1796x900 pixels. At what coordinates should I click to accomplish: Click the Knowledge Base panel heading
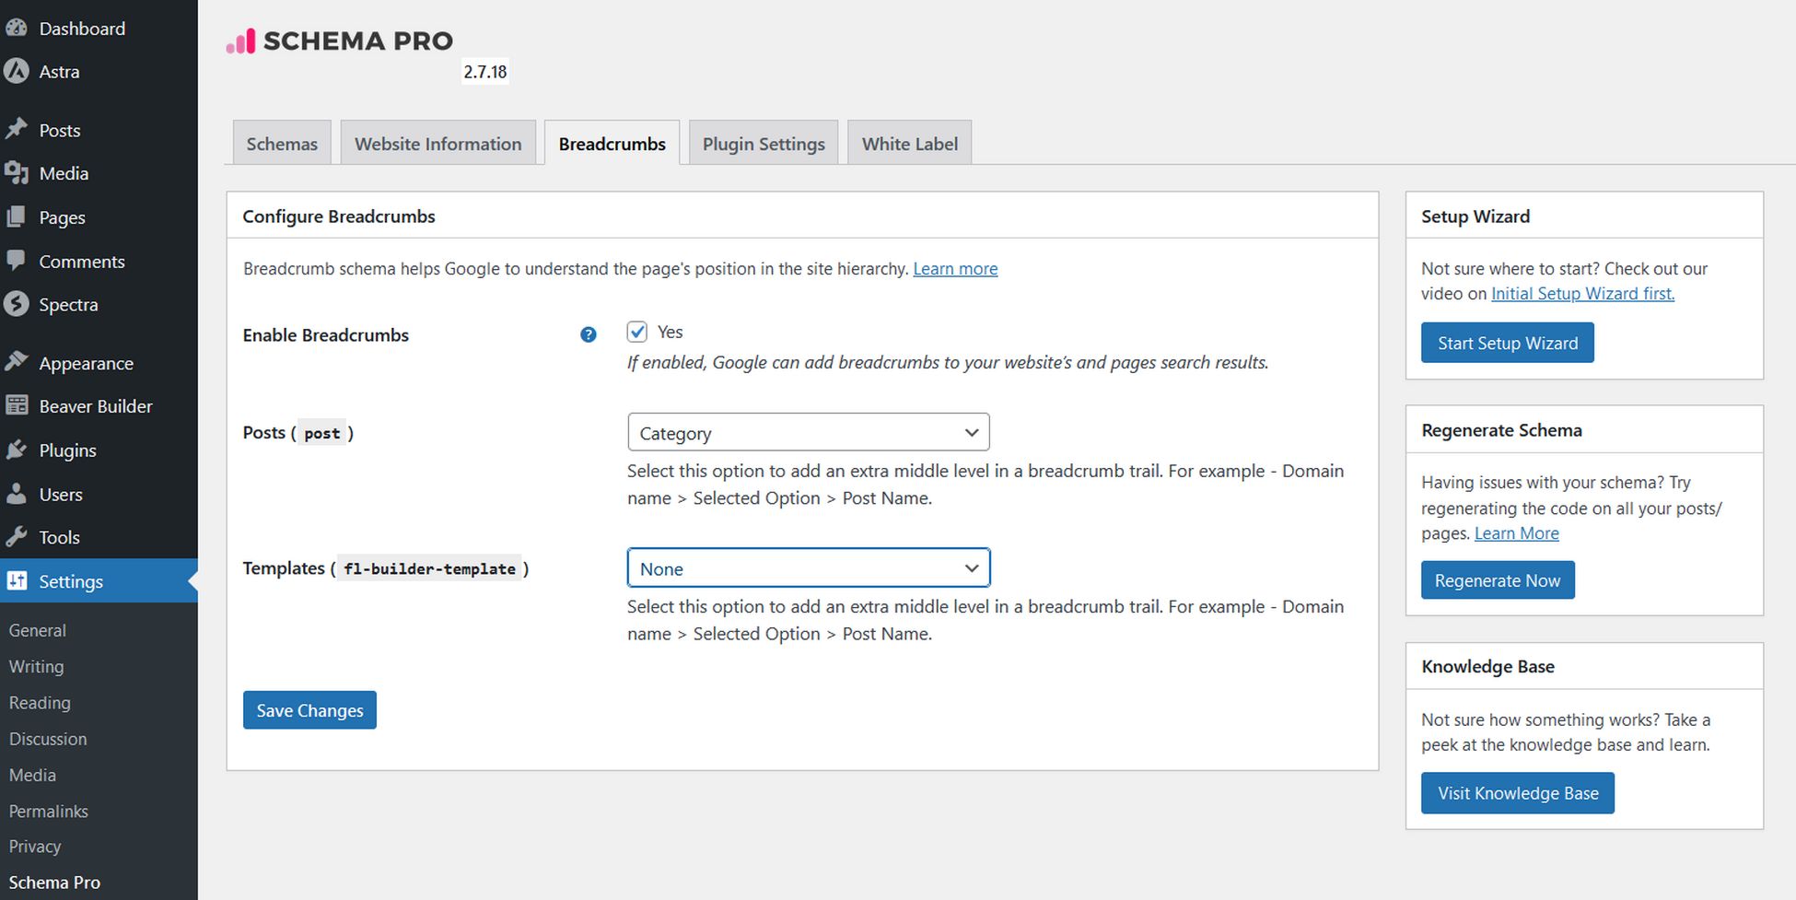pyautogui.click(x=1487, y=666)
